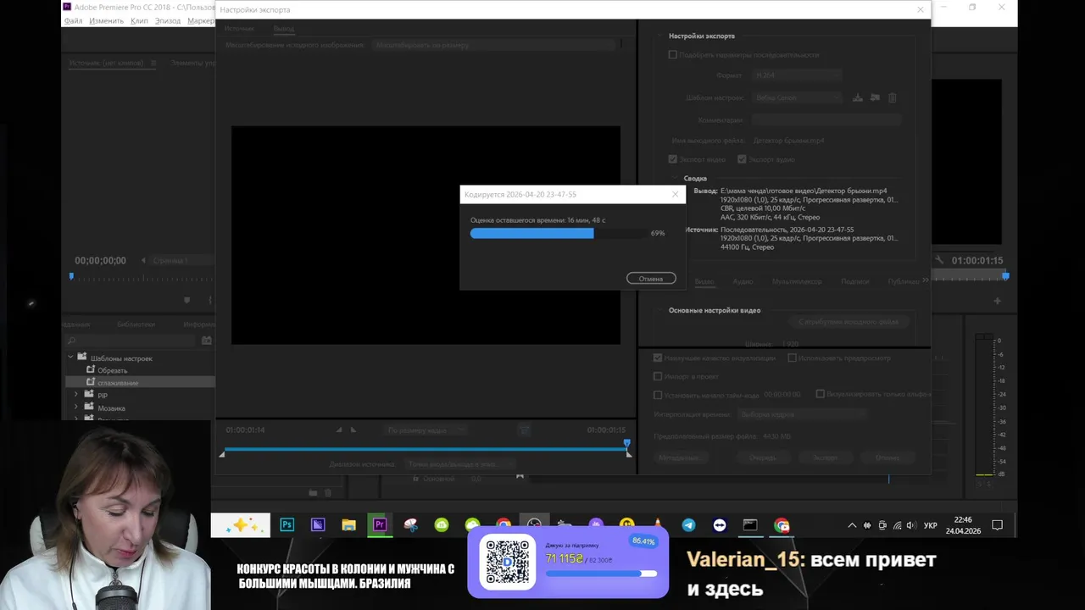Collapse the Сводка section
Viewport: 1085px width, 610px height.
tap(674, 179)
